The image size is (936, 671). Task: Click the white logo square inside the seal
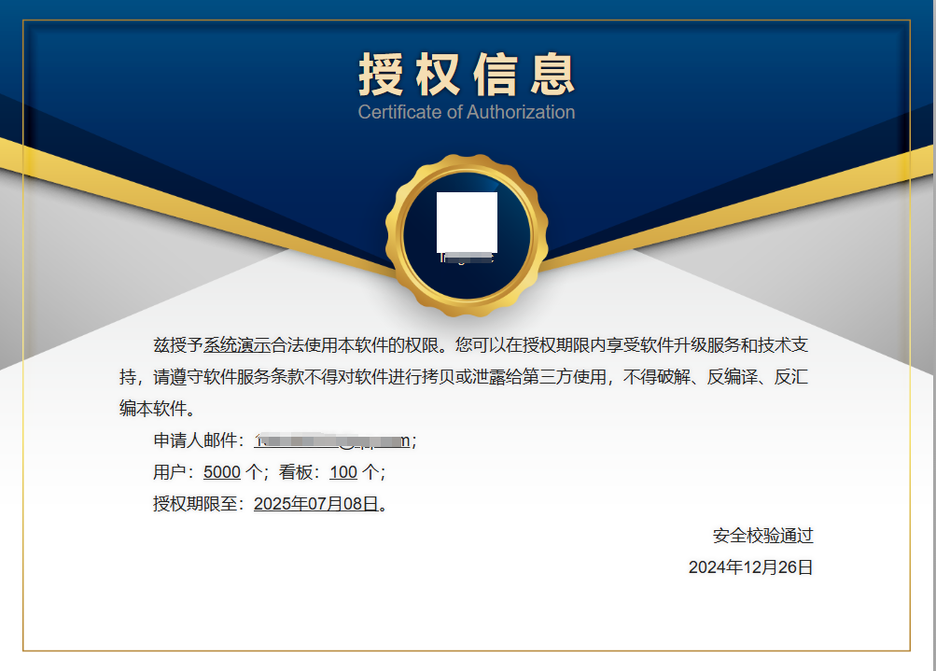[x=467, y=222]
